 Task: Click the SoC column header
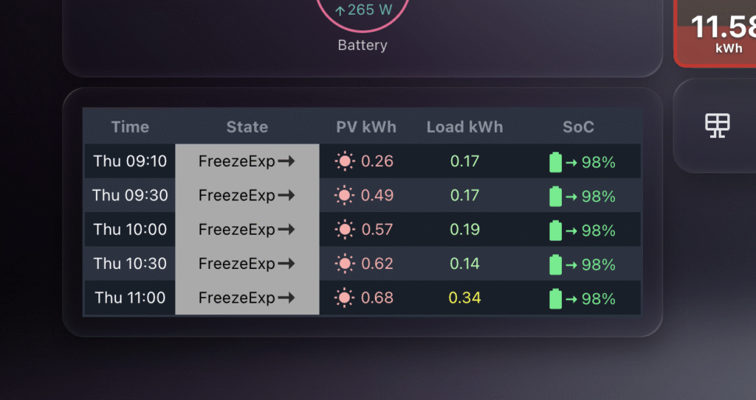[578, 127]
